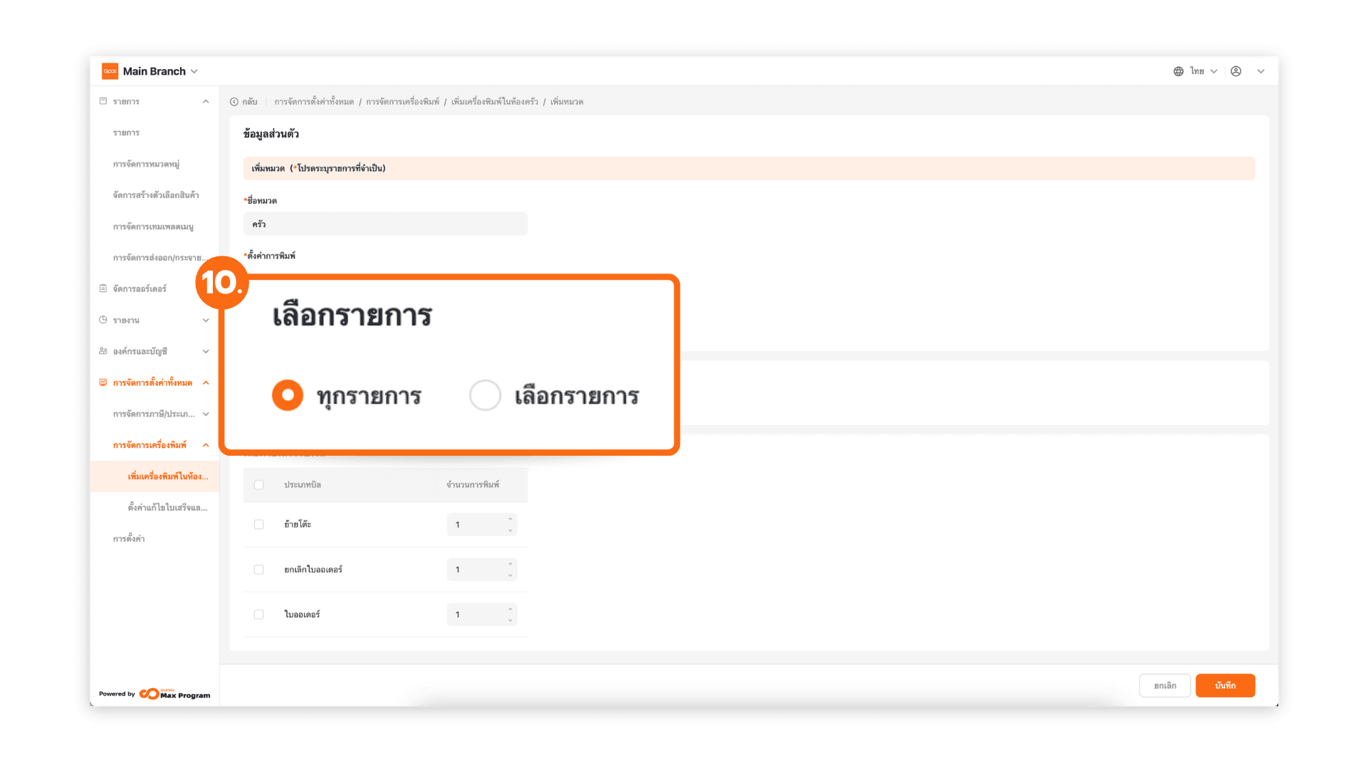Select the เลือกรายการ radio option

tap(485, 395)
